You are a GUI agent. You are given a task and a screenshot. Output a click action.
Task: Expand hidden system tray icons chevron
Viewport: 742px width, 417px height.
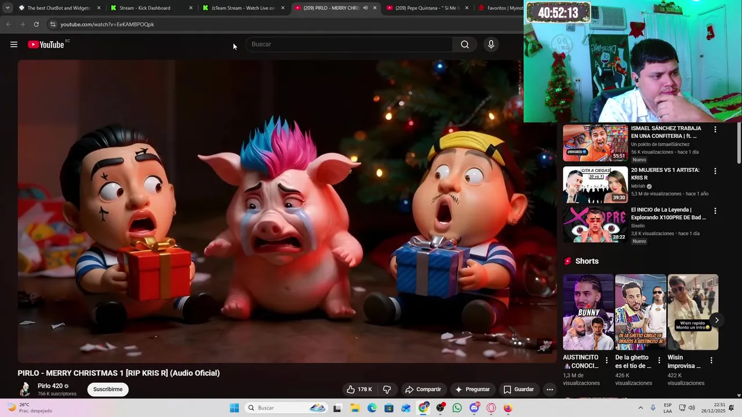tap(641, 408)
